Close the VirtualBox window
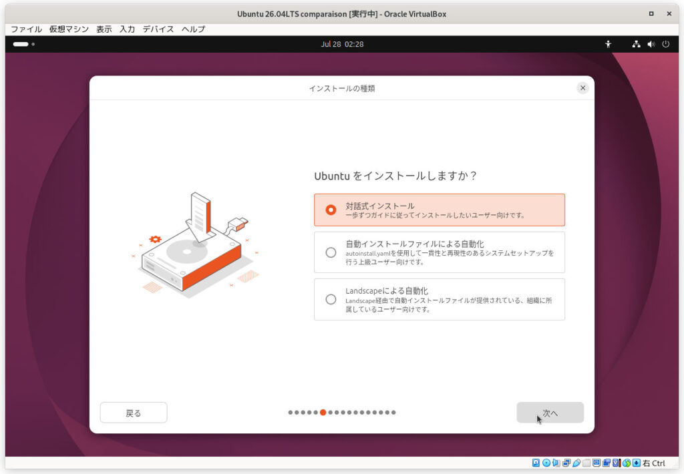Screen dimensions: 684x474 [x=669, y=13]
